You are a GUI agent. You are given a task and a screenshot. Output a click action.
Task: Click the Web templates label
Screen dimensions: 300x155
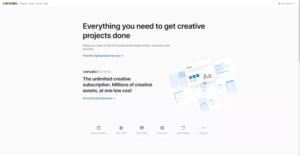(183, 133)
